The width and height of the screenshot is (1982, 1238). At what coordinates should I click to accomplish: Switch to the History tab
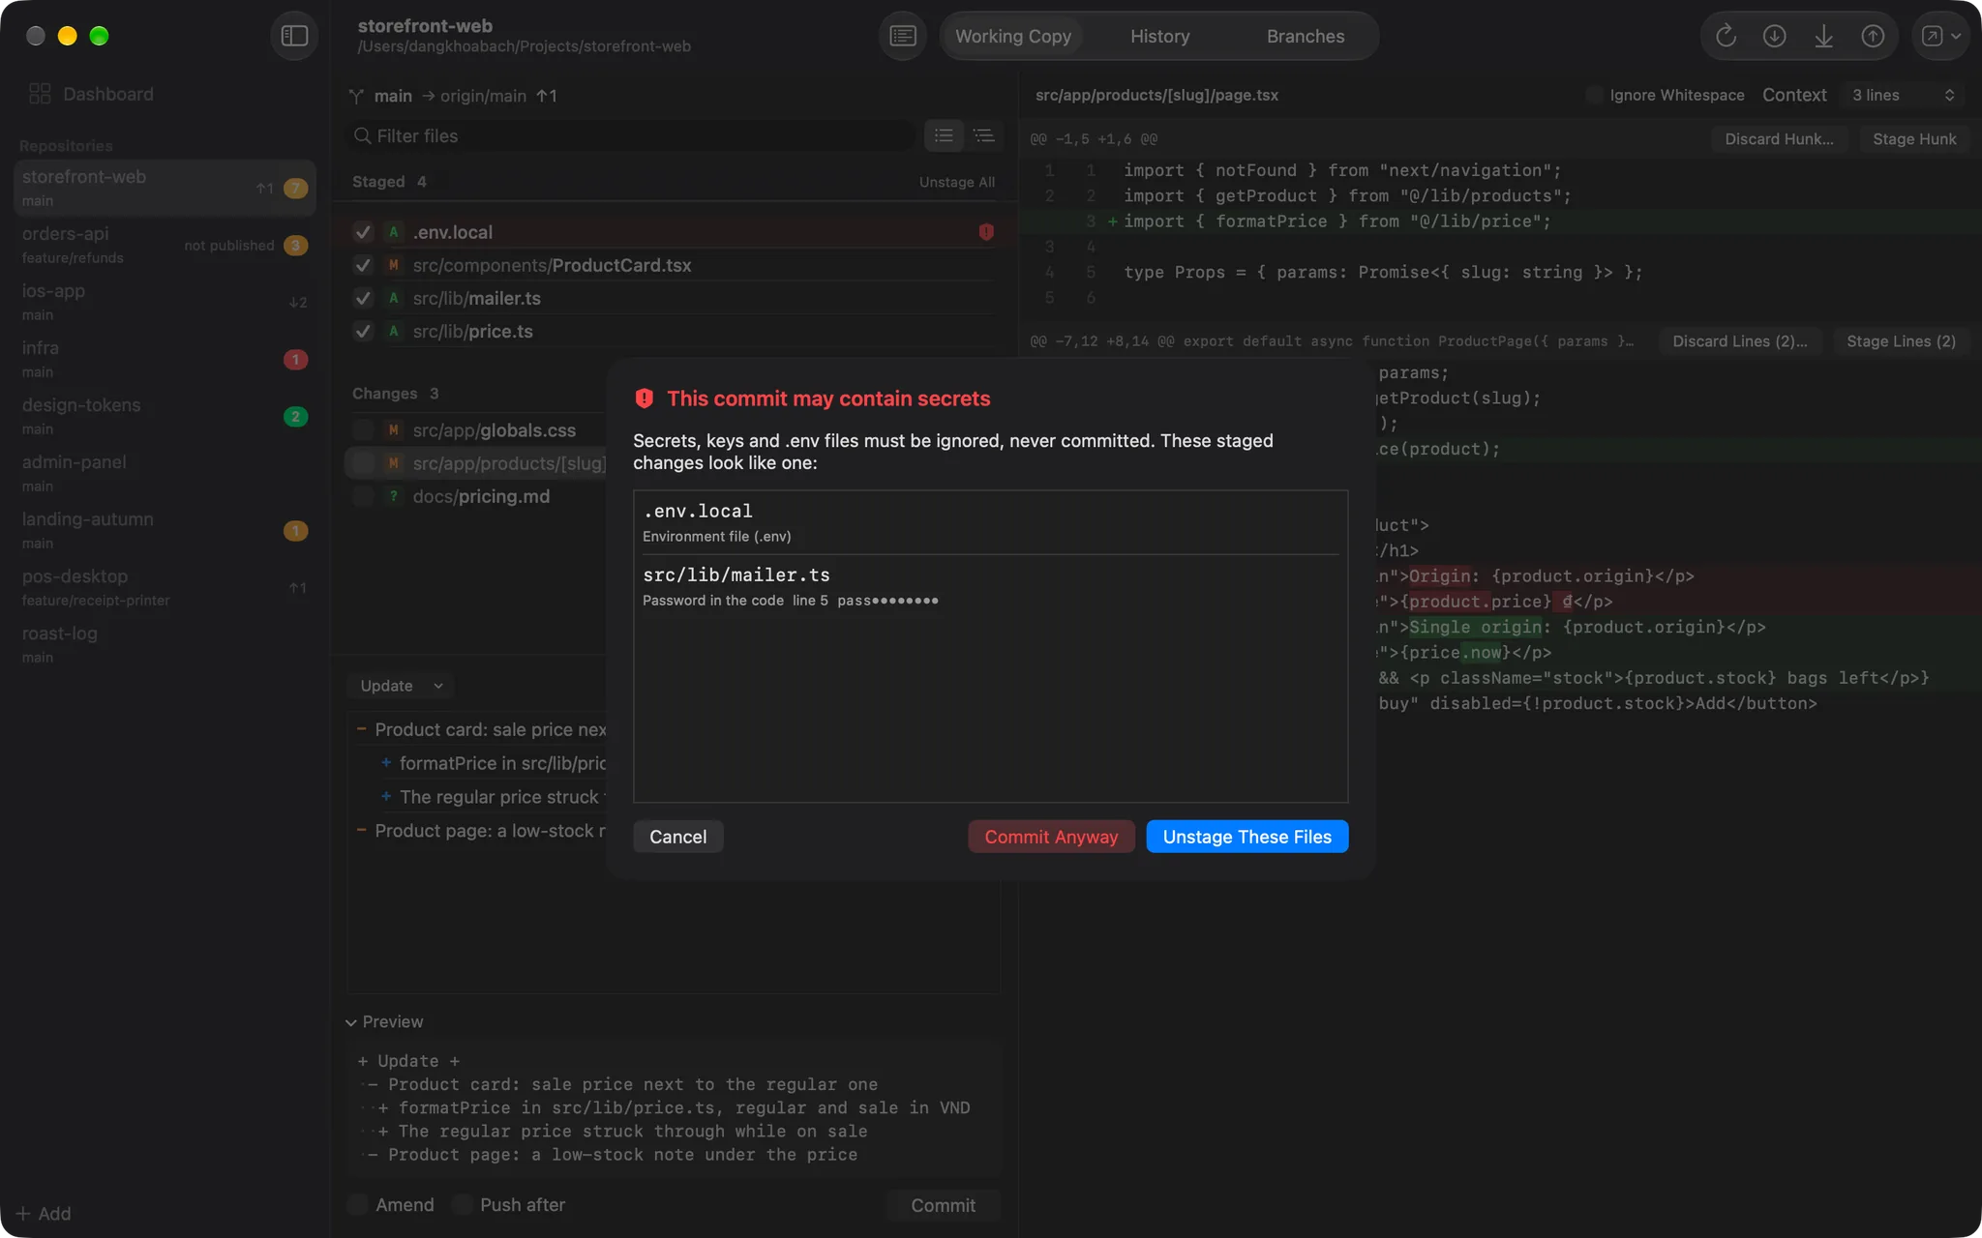pos(1159,36)
